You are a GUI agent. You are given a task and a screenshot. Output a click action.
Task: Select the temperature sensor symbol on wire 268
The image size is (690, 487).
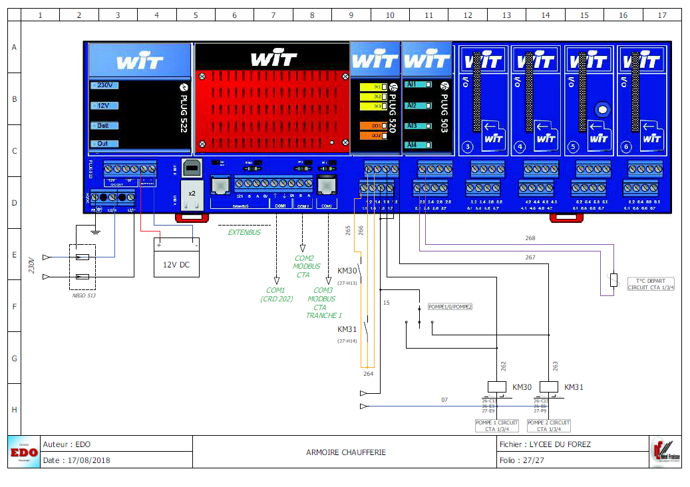coord(613,280)
